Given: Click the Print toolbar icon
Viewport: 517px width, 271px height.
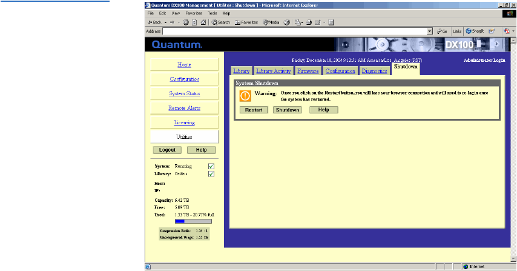Looking at the screenshot, I should (x=309, y=22).
